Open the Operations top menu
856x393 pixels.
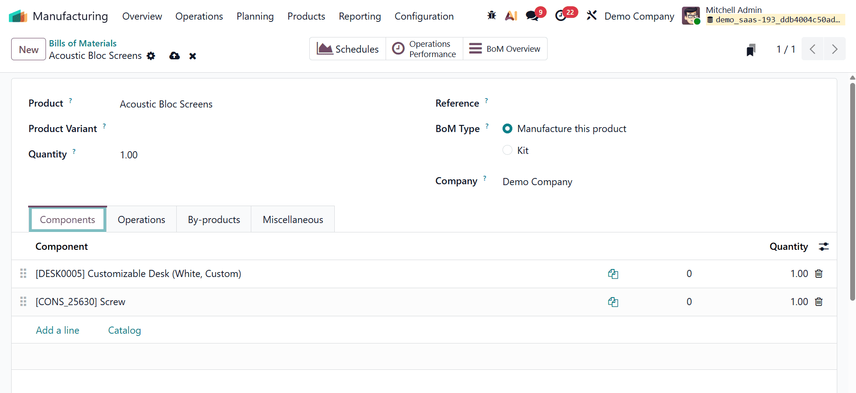(199, 16)
